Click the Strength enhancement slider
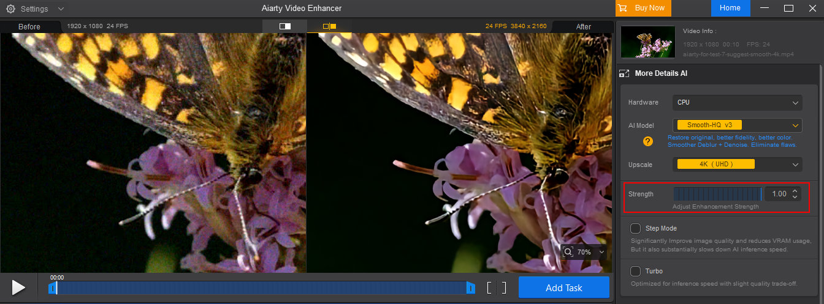This screenshot has height=304, width=824. click(x=717, y=194)
